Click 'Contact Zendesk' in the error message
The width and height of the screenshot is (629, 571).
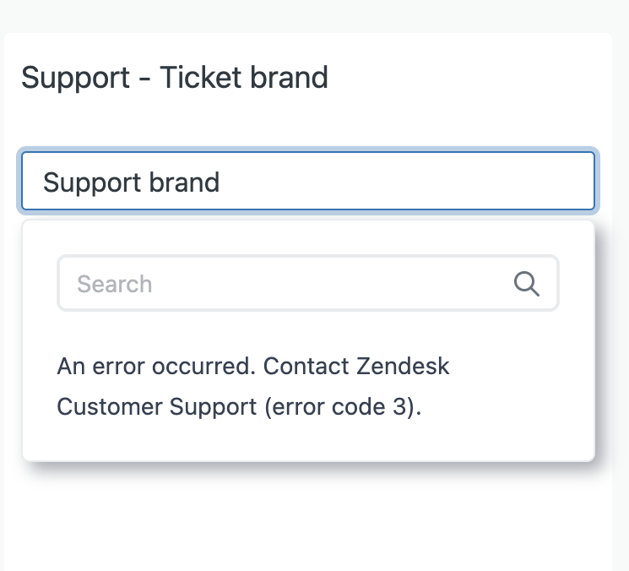356,367
